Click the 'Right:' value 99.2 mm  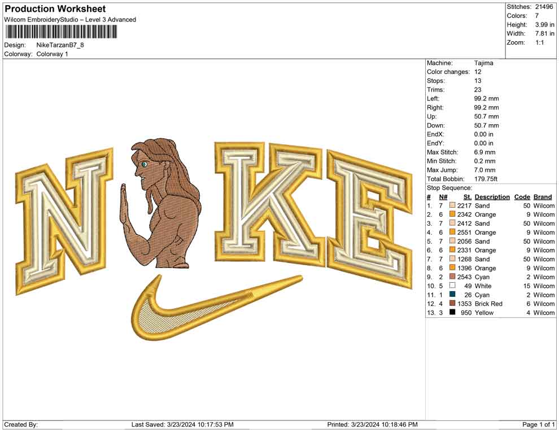coord(486,107)
